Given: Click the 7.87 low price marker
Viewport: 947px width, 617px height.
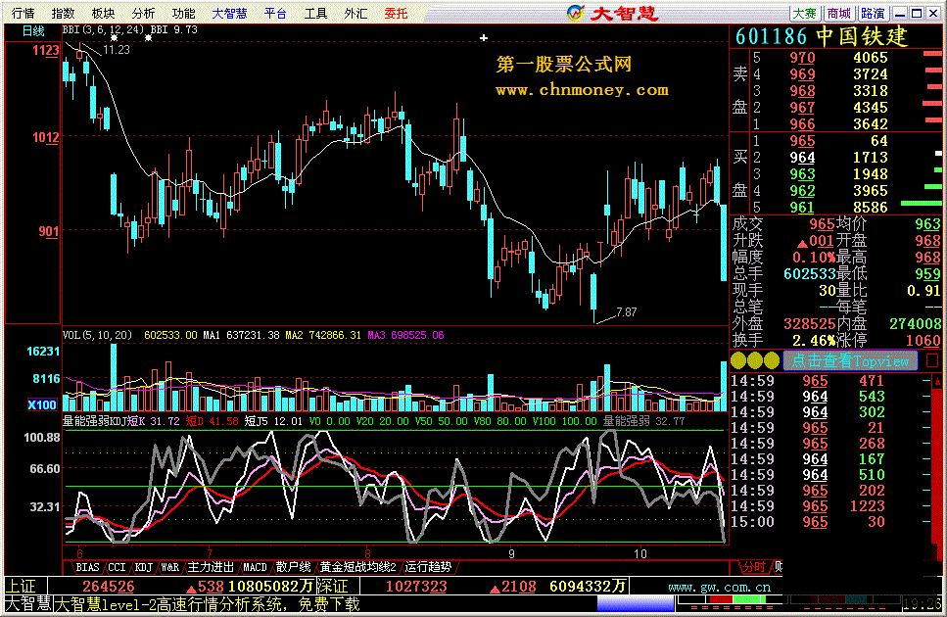Looking at the screenshot, I should pyautogui.click(x=627, y=312).
